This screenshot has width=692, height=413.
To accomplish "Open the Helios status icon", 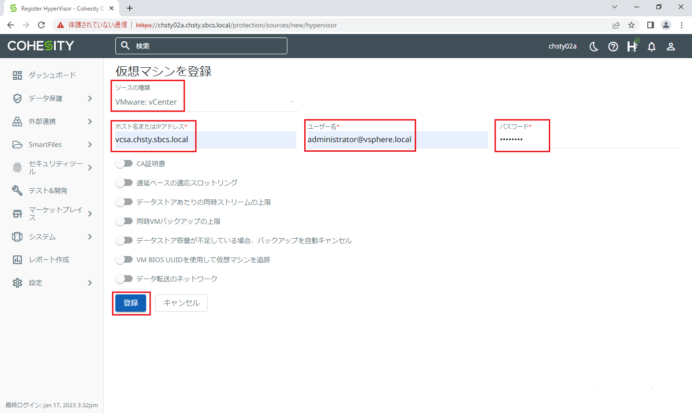I will point(633,46).
